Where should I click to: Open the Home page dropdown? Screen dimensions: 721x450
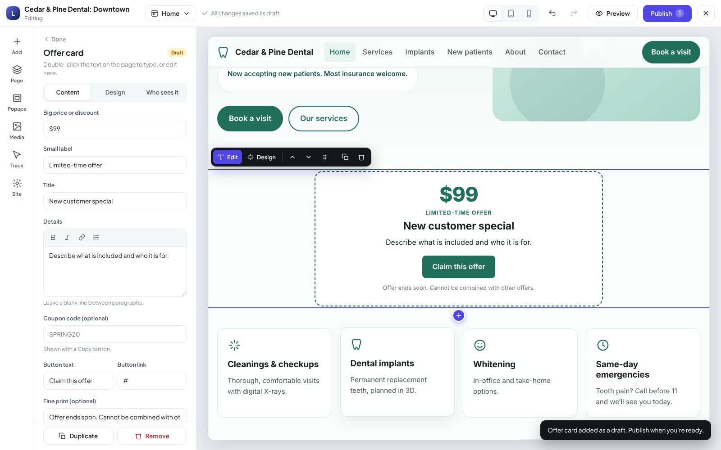tap(170, 13)
